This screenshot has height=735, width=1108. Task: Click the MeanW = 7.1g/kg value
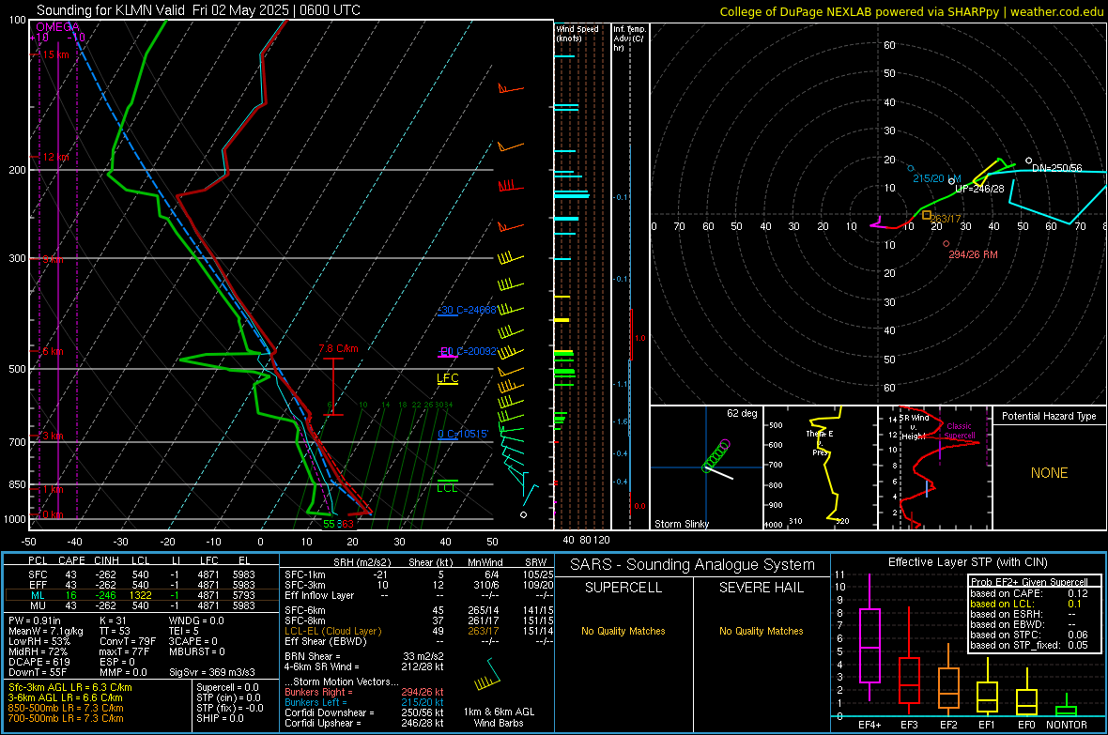coord(45,631)
